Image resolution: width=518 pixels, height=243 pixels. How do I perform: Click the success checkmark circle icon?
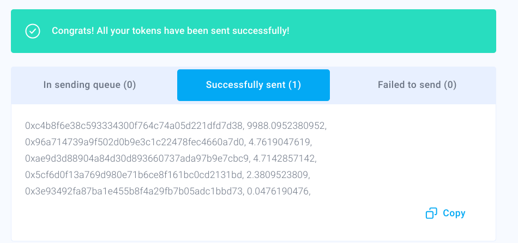point(33,31)
